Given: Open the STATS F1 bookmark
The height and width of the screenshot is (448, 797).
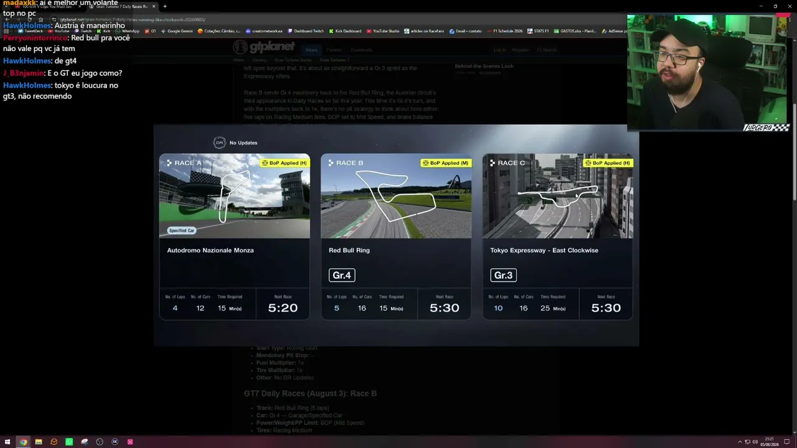Looking at the screenshot, I should coord(538,31).
